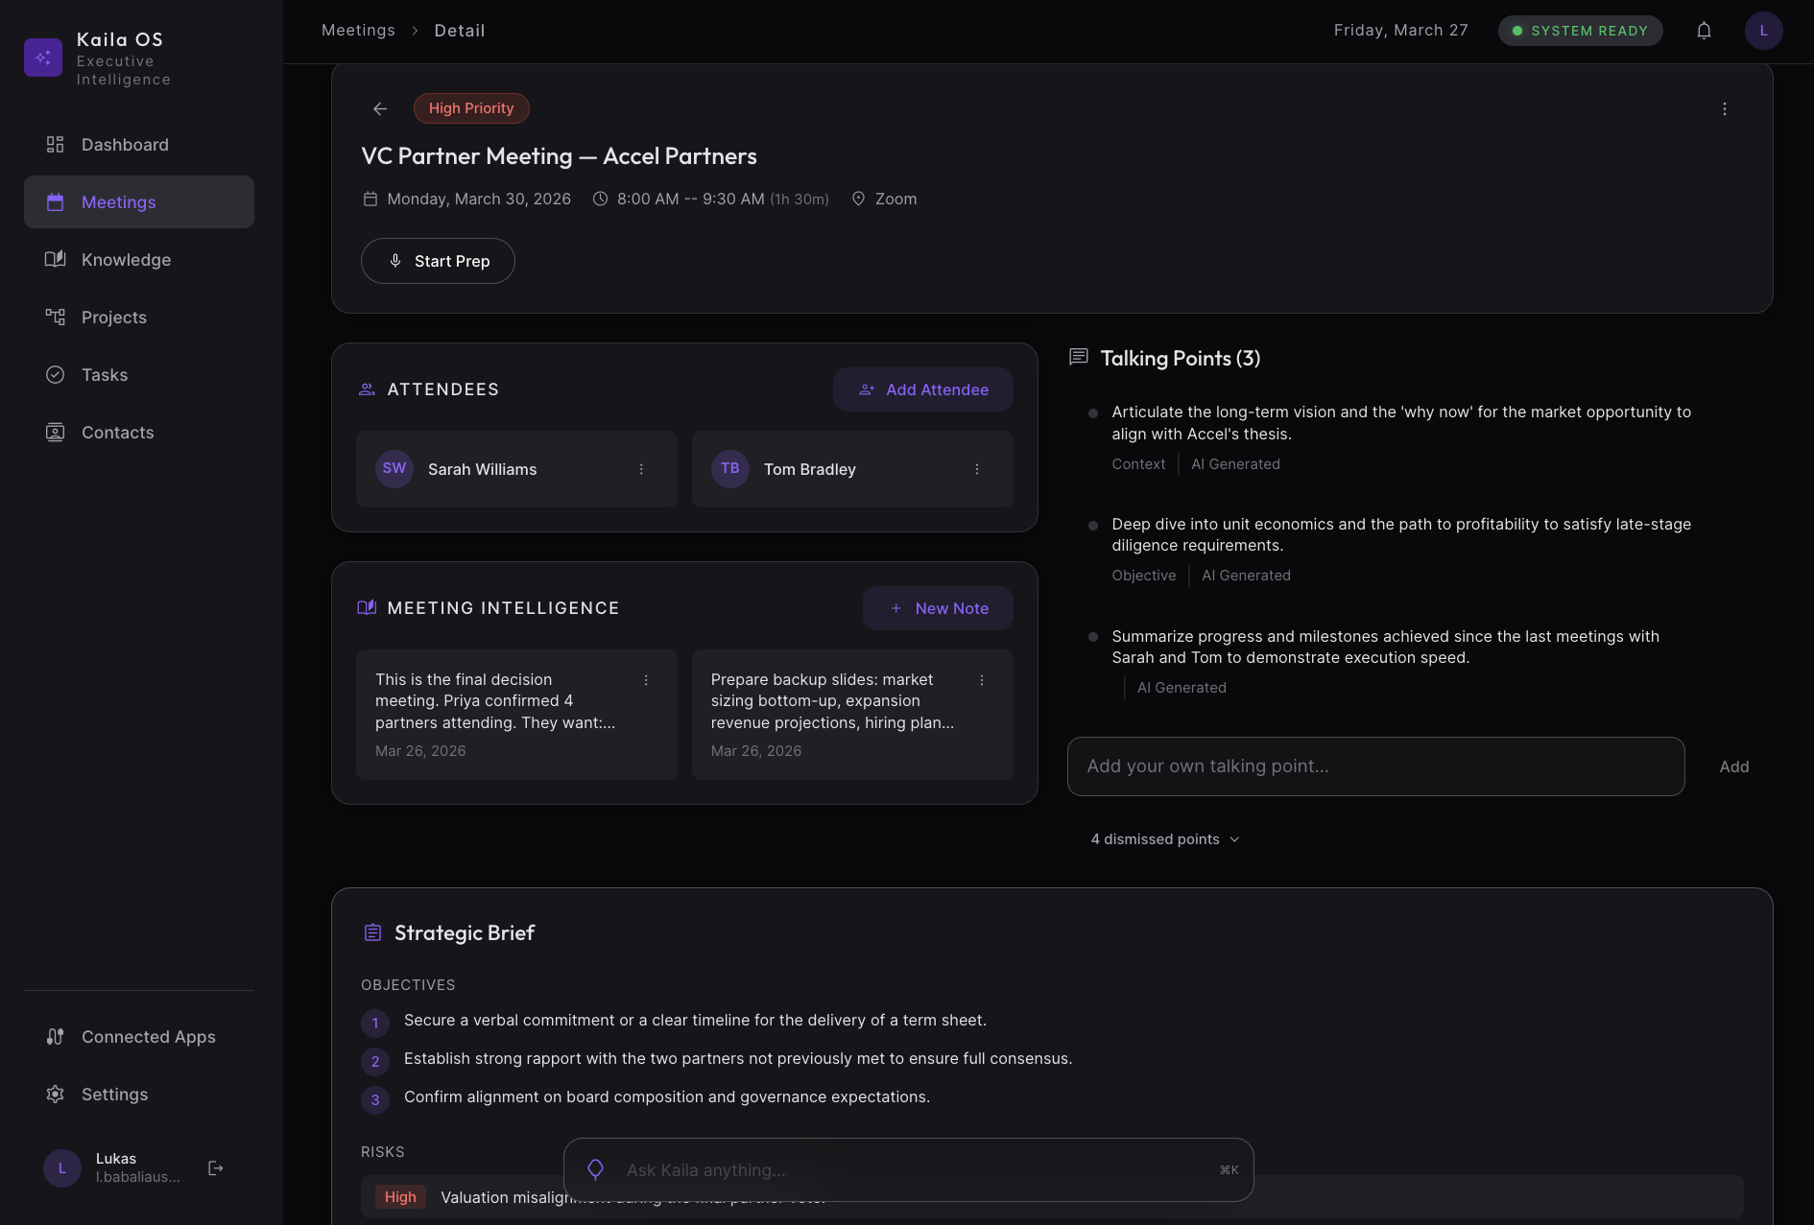The height and width of the screenshot is (1225, 1814).
Task: Click the Start Prep button
Action: (x=438, y=261)
